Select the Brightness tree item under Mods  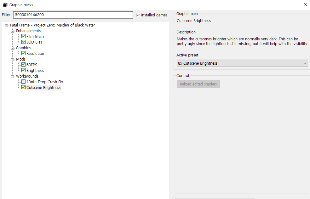[35, 71]
